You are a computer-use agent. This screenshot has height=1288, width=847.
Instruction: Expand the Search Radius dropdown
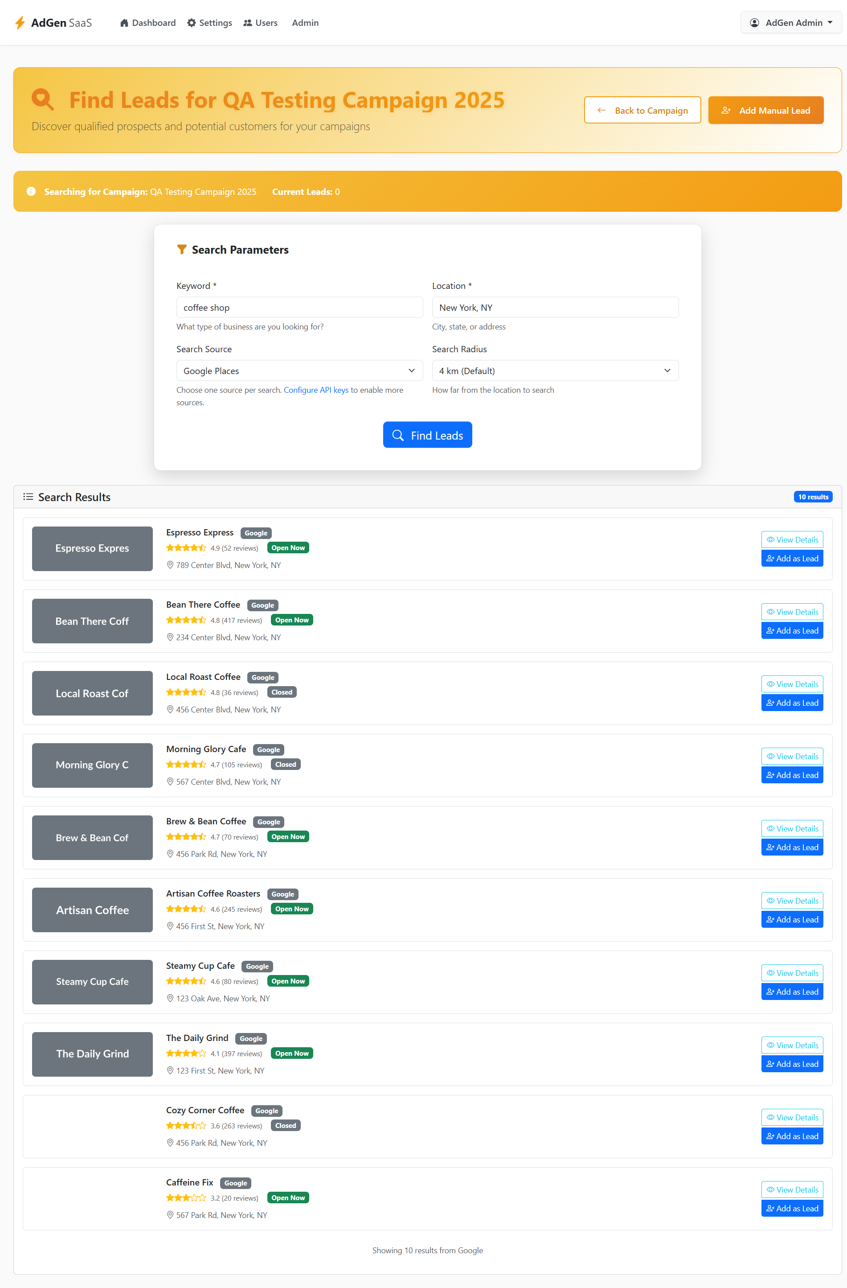(555, 370)
